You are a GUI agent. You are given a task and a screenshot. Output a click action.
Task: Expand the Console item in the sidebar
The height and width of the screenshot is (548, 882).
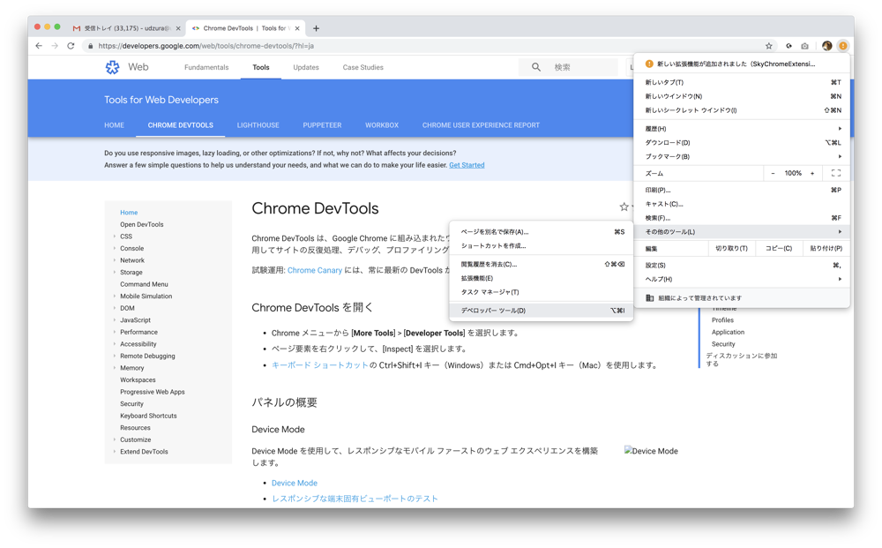pos(115,249)
